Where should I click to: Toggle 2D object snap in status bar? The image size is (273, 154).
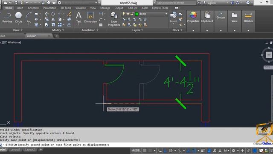click(194, 151)
